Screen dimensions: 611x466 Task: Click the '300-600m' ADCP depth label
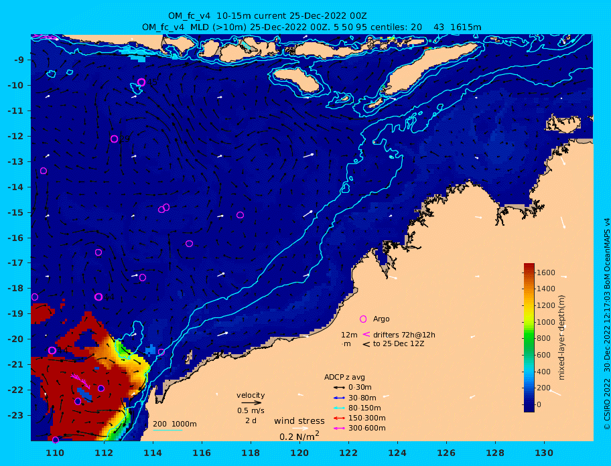(x=367, y=429)
